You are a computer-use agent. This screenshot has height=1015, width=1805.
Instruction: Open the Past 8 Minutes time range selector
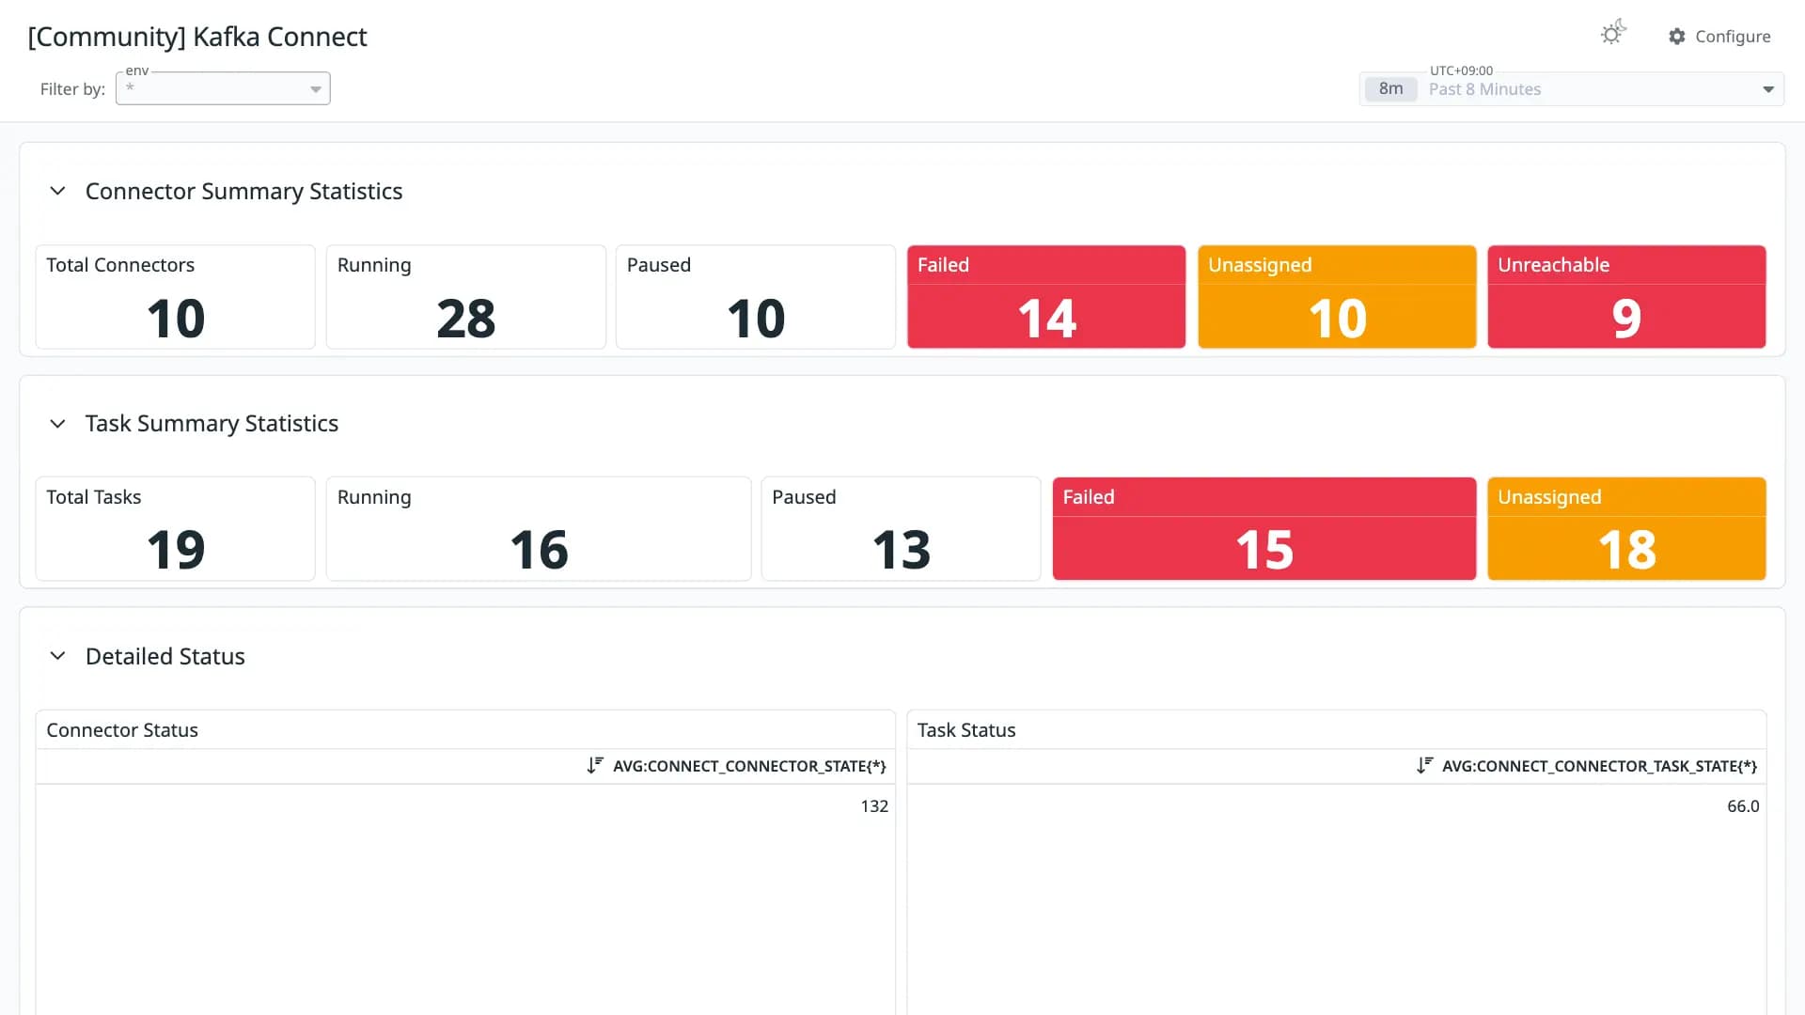click(x=1572, y=89)
